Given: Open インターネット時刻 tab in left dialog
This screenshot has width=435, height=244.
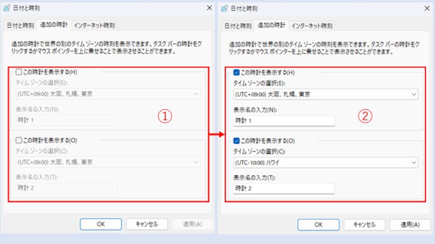Looking at the screenshot, I should click(94, 25).
